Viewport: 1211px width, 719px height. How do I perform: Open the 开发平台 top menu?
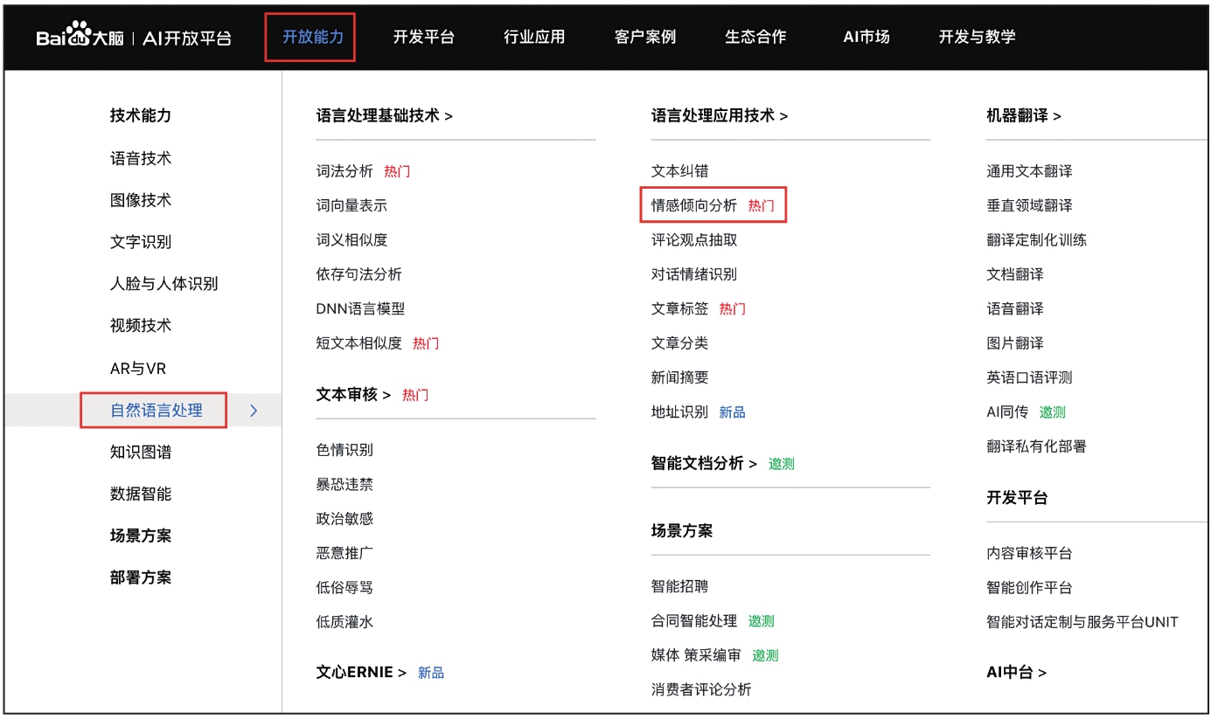coord(424,37)
